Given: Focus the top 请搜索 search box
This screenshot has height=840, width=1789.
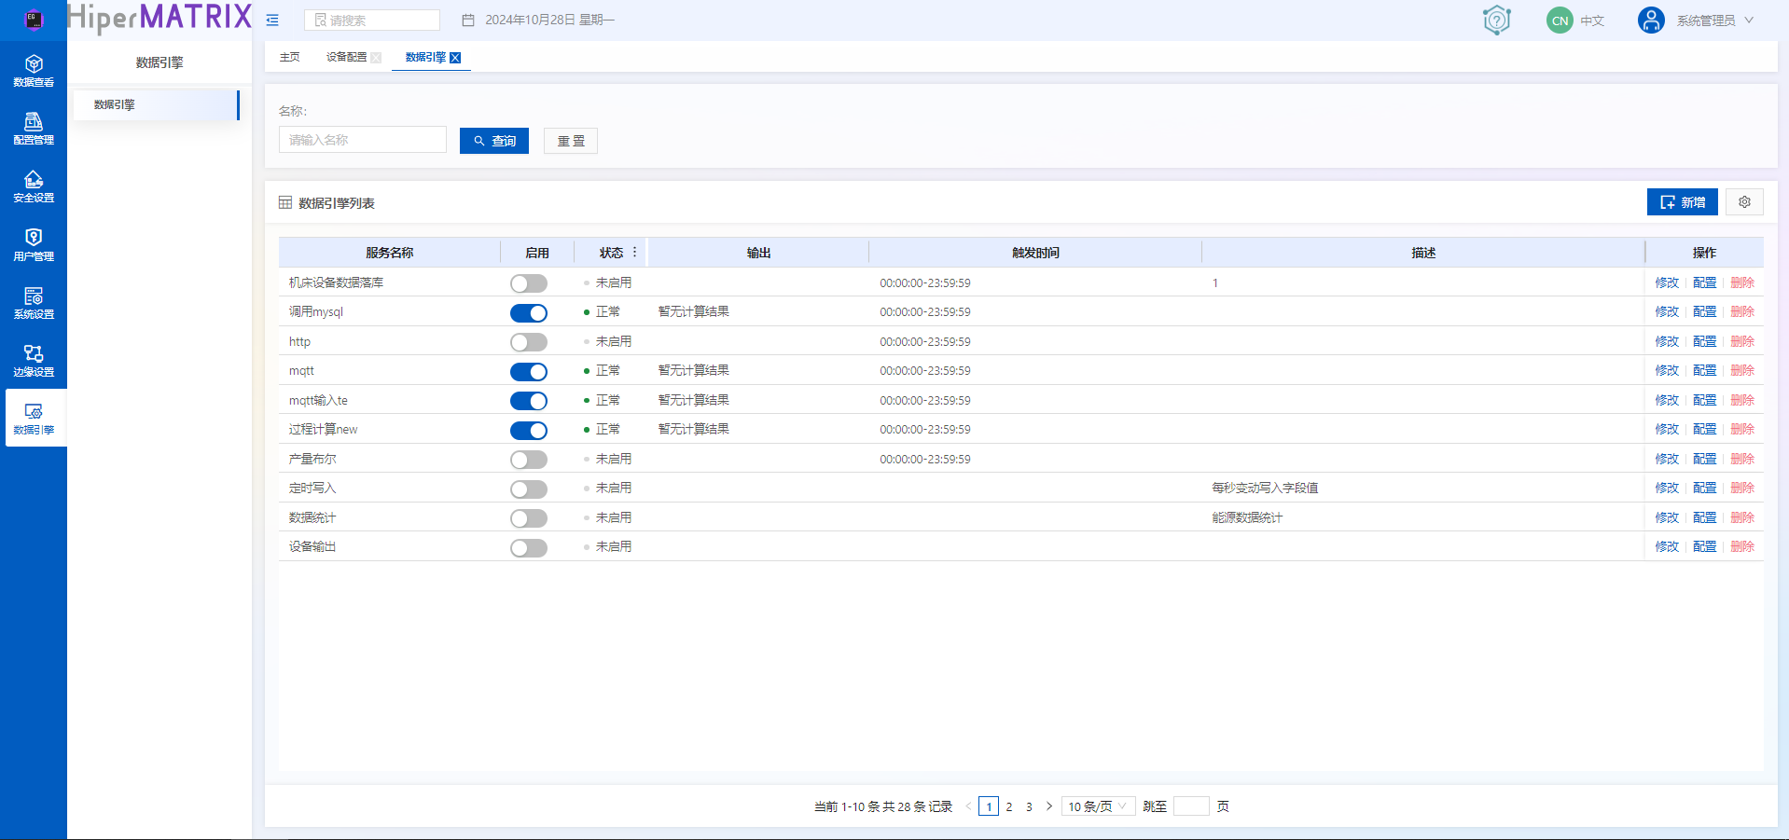Looking at the screenshot, I should coord(372,20).
